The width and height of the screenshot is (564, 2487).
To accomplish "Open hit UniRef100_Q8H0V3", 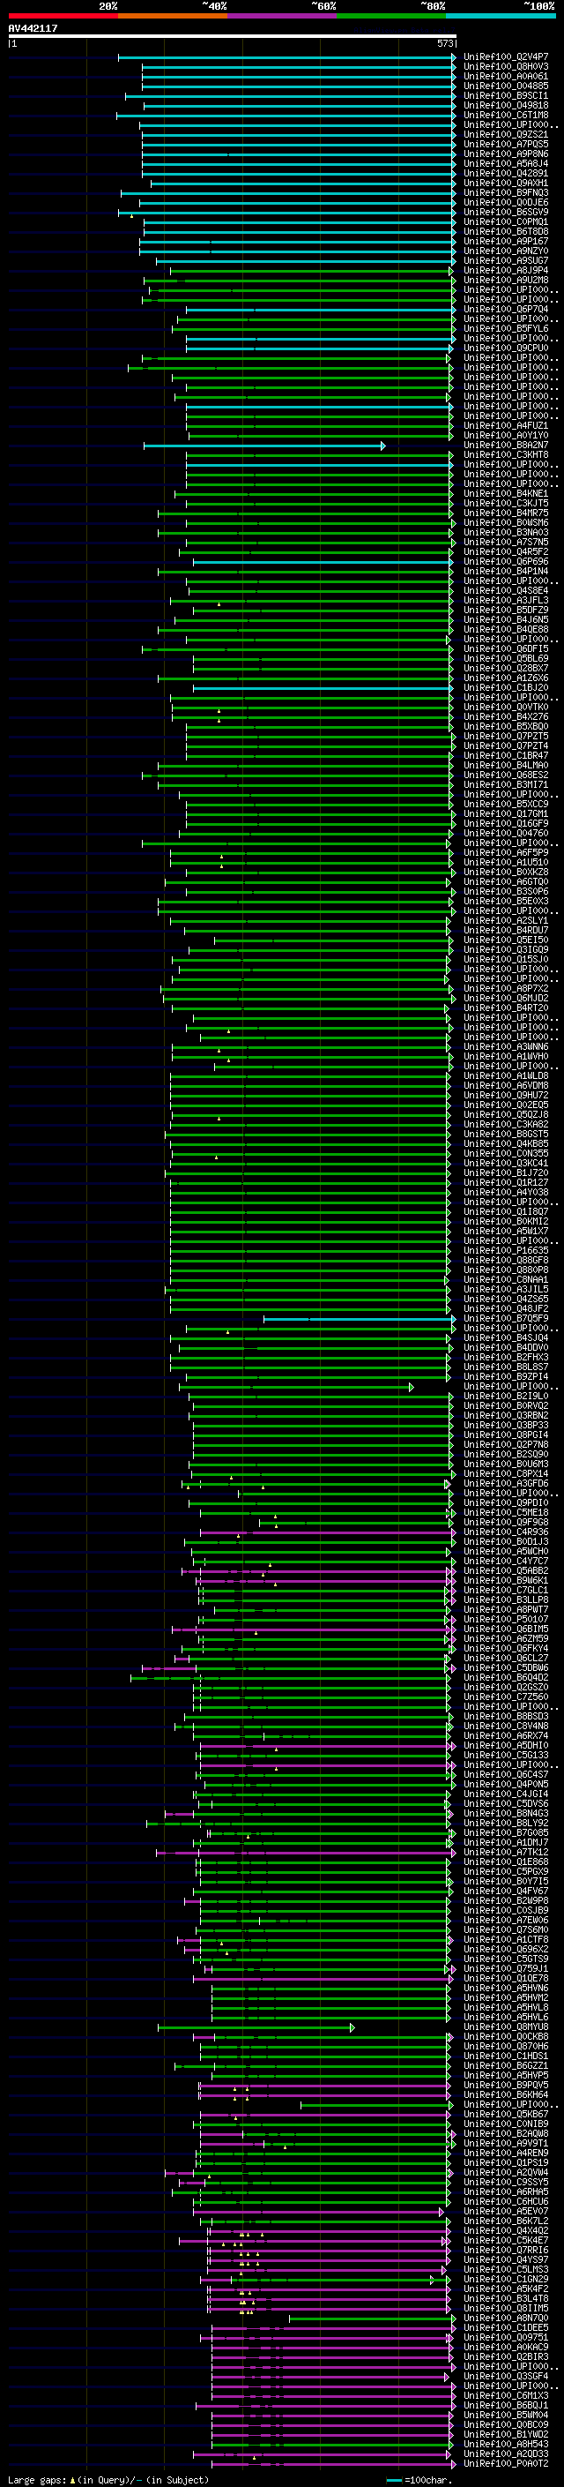I will point(506,67).
